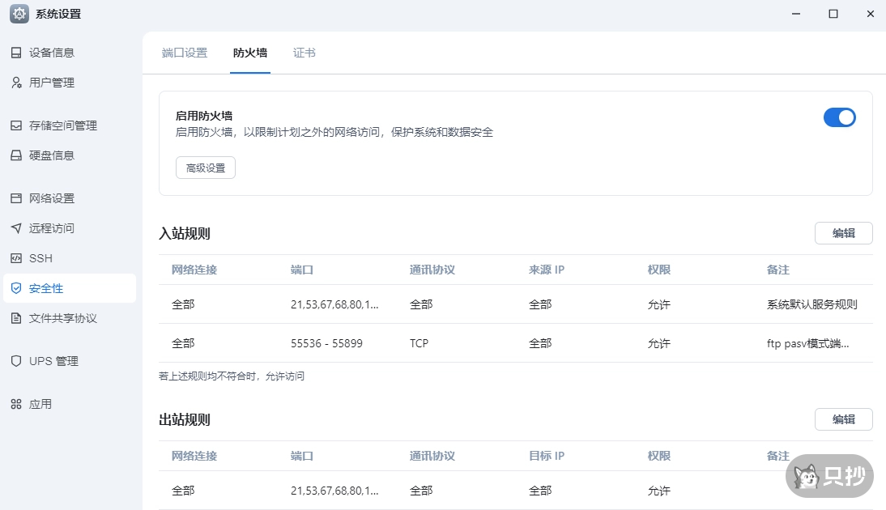Edit the 入站规则 rules
Screen dimensions: 886x510
click(843, 232)
